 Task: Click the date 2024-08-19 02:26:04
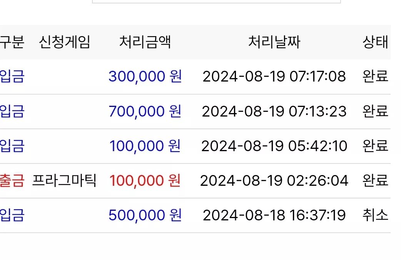click(274, 180)
